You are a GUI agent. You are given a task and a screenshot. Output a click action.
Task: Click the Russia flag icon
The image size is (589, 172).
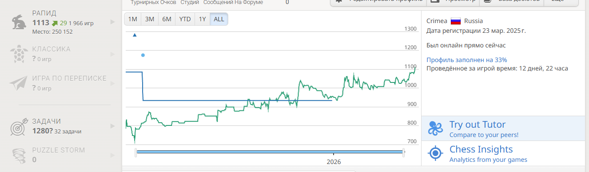[456, 21]
